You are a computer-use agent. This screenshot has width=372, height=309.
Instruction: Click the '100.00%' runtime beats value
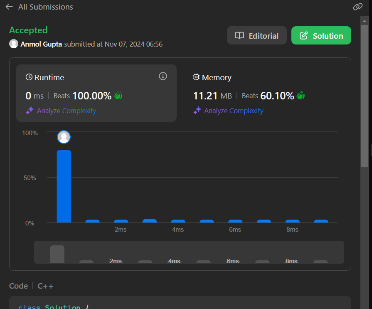92,96
